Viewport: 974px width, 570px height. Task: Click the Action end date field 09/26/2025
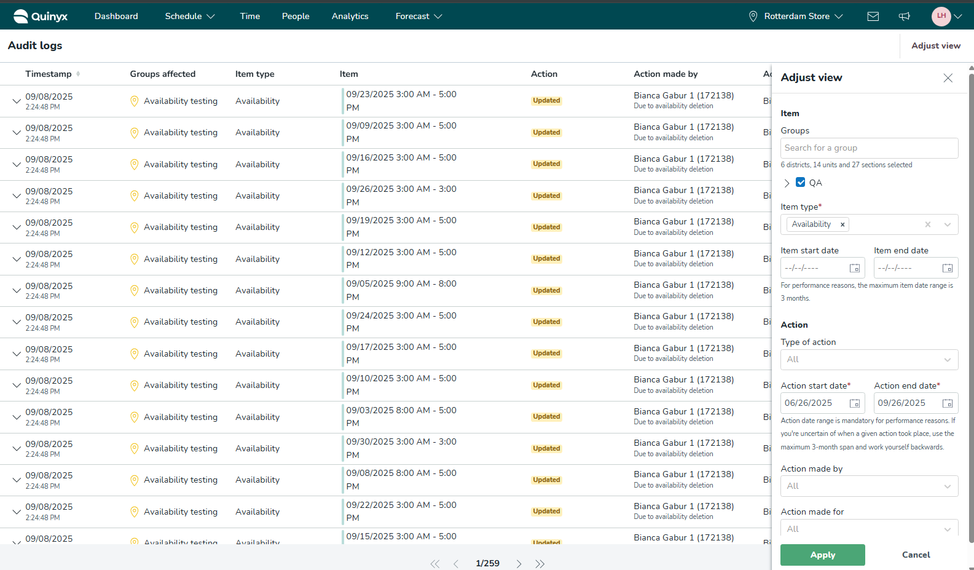coord(916,403)
